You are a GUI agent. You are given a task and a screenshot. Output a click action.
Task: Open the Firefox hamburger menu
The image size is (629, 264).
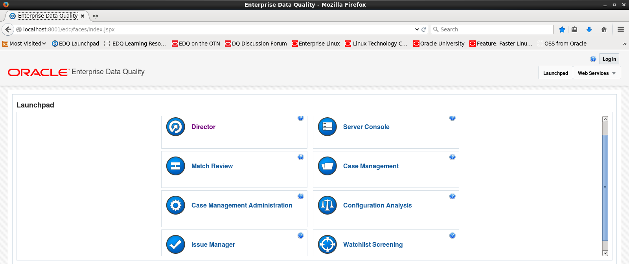(x=621, y=29)
